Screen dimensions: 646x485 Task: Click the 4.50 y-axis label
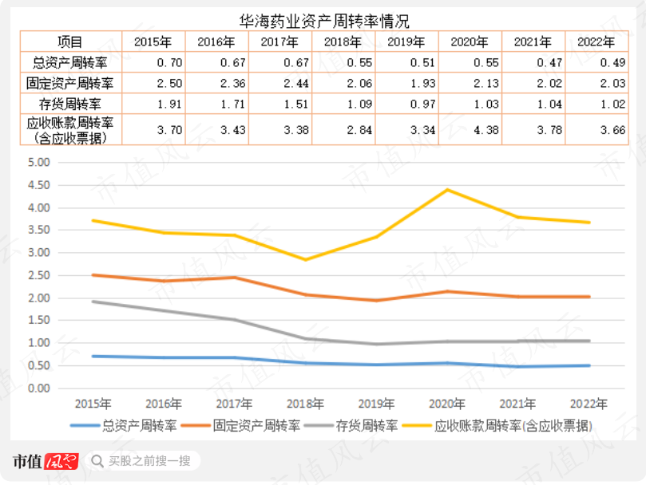[38, 185]
